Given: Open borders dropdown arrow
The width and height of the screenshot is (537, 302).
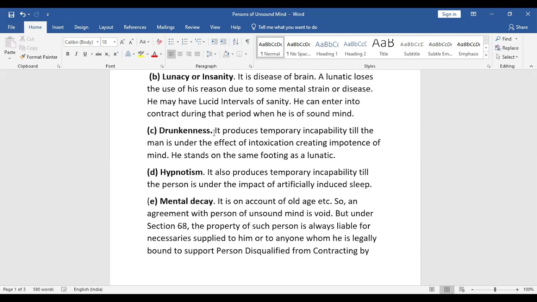Looking at the screenshot, I should point(246,54).
